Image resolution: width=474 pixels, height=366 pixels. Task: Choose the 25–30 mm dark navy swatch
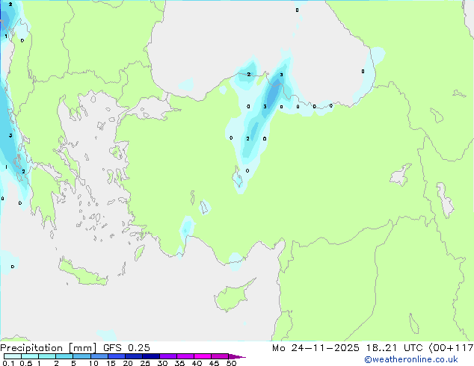click(x=150, y=356)
